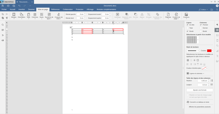Click Afficher les paramètres avancés
Screen dimensions: 219x114
pyautogui.click(x=199, y=107)
